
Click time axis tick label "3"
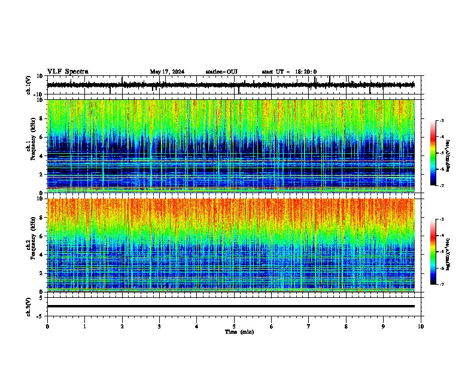click(159, 327)
